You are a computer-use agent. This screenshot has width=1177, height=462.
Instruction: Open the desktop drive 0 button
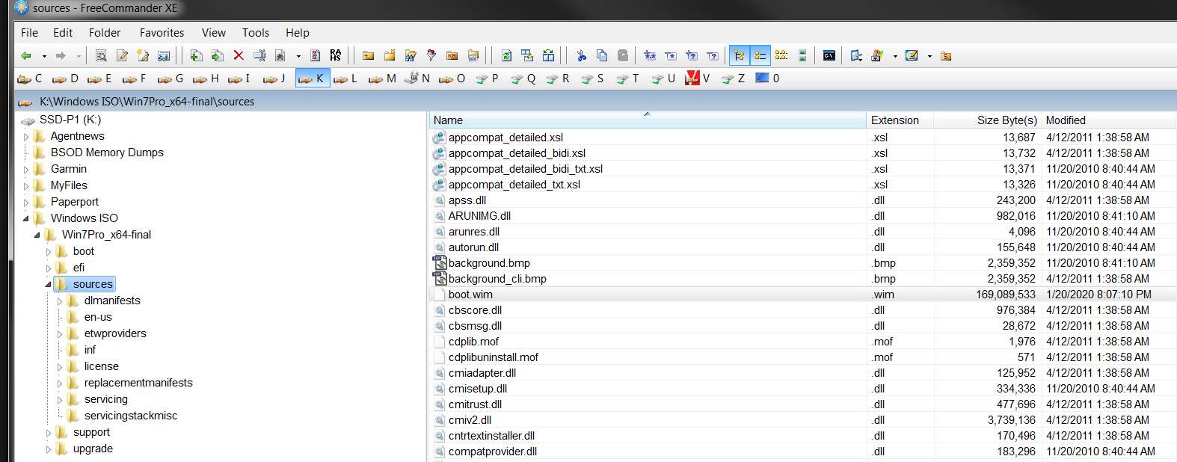point(768,78)
